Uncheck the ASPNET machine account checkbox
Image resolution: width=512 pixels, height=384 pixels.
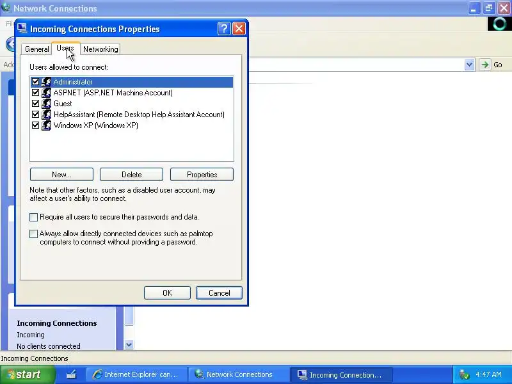point(35,93)
